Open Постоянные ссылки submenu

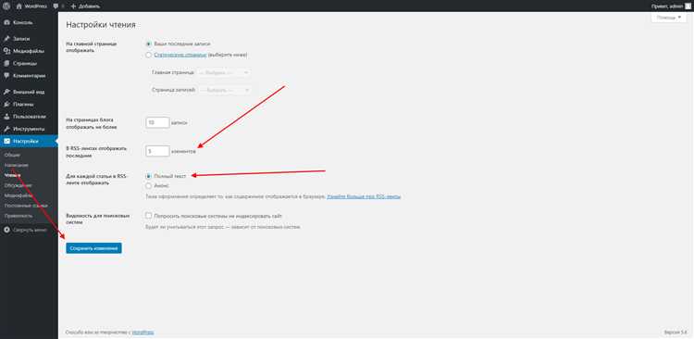26,206
